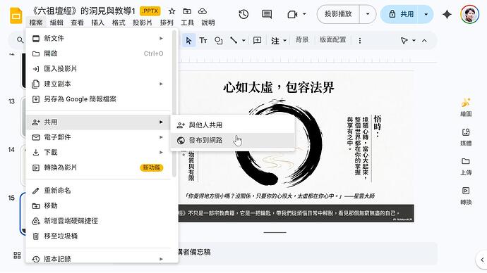The width and height of the screenshot is (487, 273).
Task: Open the 查看 menu
Action: 77,23
